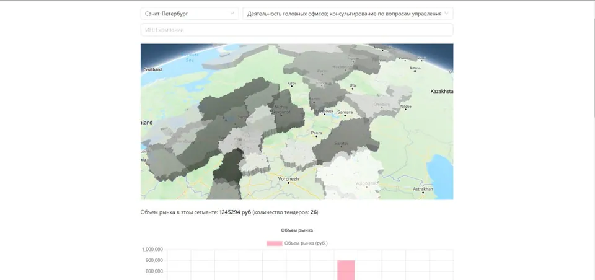This screenshot has height=280, width=595.
Task: Toggle the pink Объем рынка legend swatch
Action: click(275, 243)
